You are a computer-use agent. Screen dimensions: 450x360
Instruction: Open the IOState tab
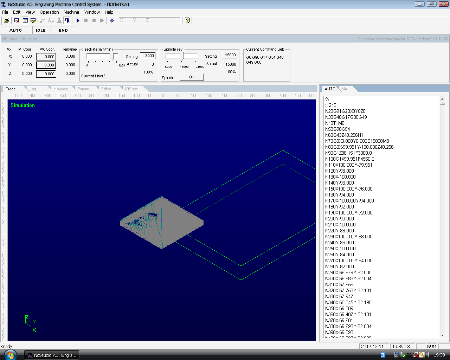pyautogui.click(x=131, y=89)
